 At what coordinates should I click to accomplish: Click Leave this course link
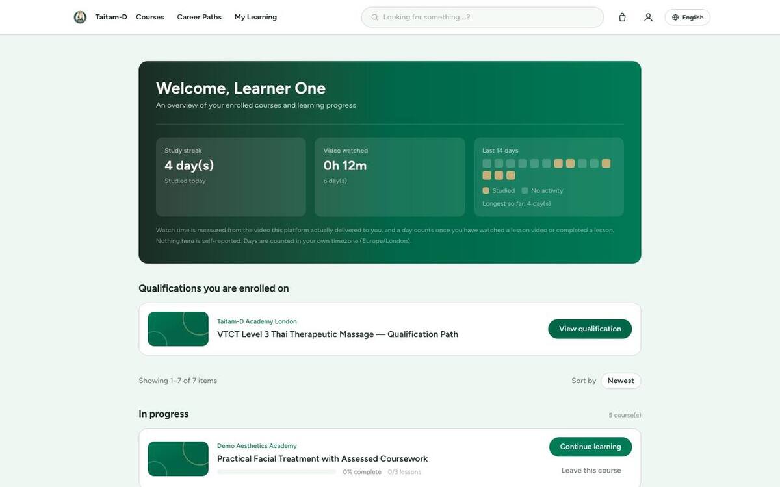[591, 471]
